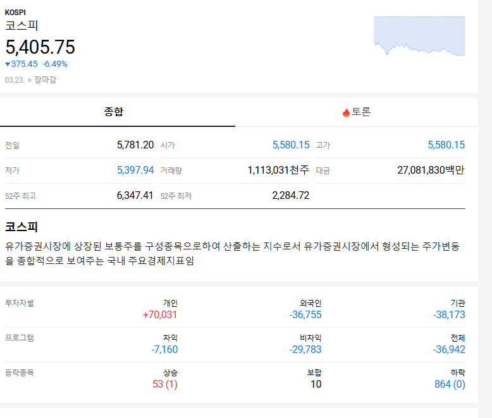Click the 개인 net value +70,031
The image size is (492, 418).
(160, 314)
